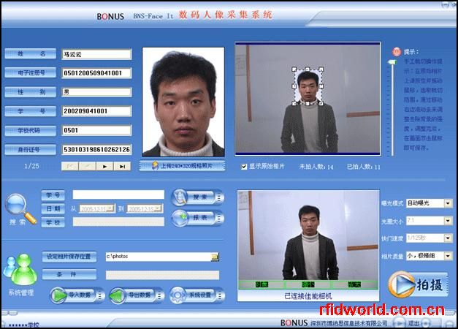Click the empty 学号 search input
This screenshot has width=458, height=329.
pos(118,194)
